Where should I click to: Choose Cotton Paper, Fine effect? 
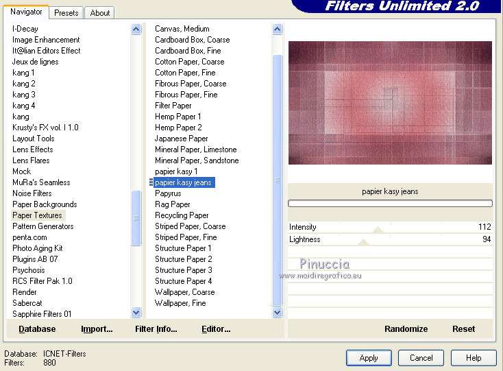[185, 73]
